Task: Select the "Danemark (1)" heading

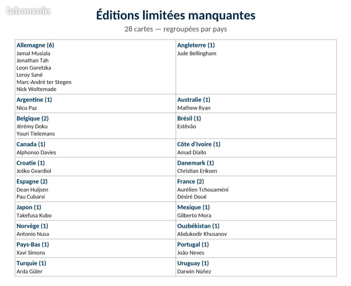Action: [x=195, y=163]
